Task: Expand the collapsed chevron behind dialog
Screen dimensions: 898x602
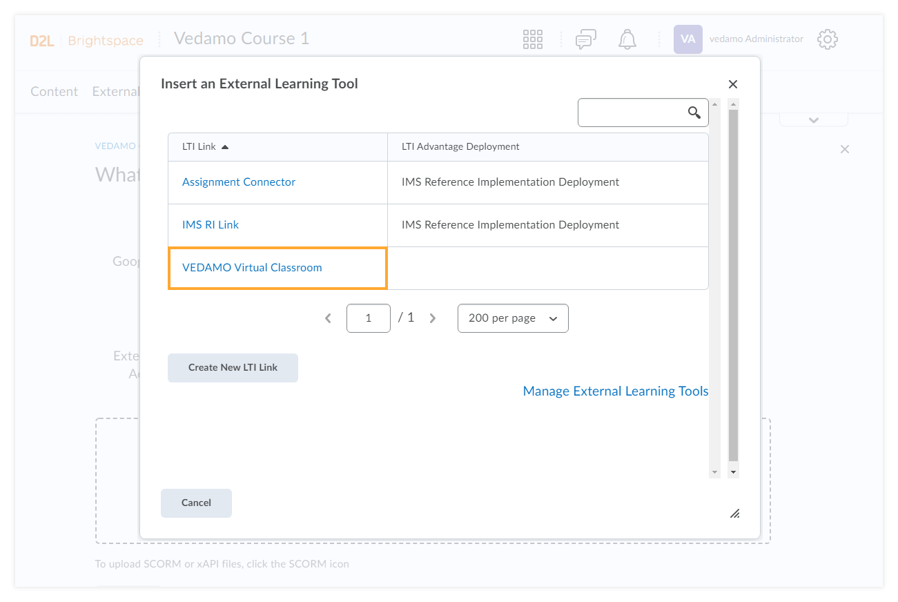Action: [814, 120]
